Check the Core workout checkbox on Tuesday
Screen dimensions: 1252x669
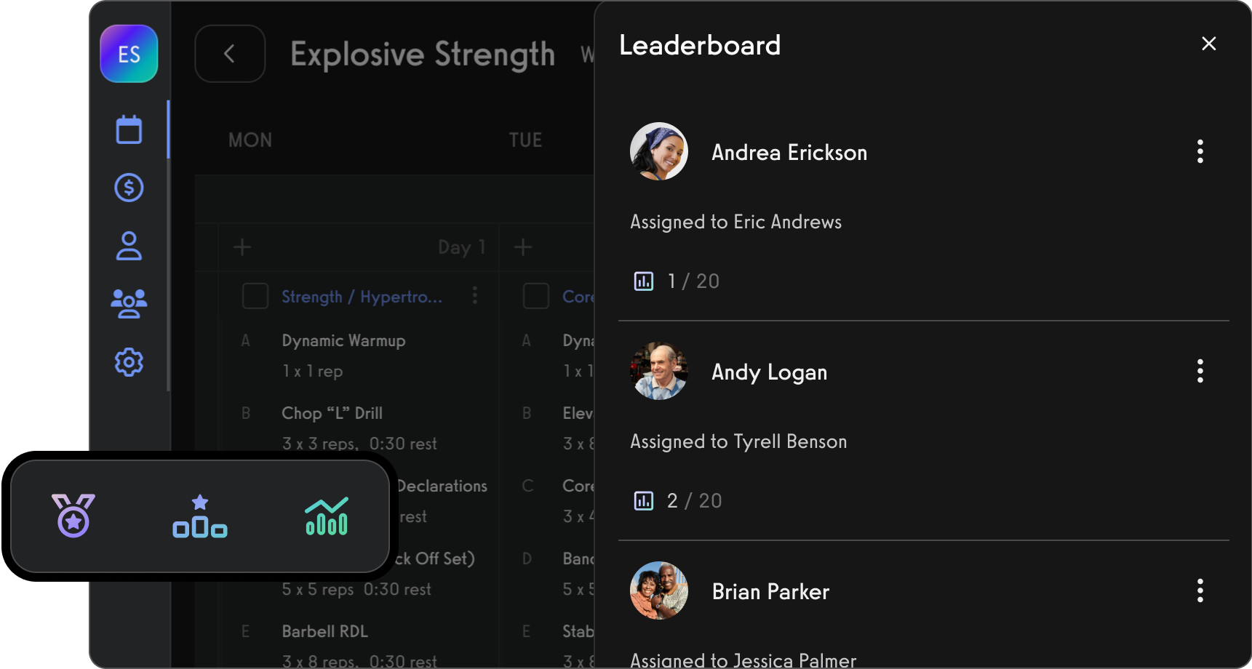click(536, 296)
